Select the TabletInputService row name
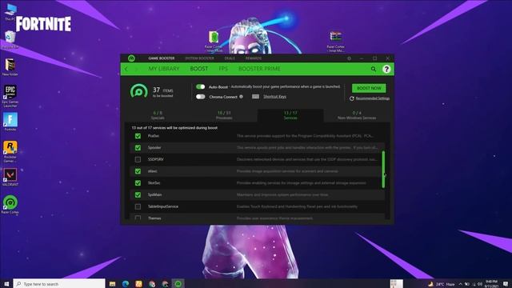 [x=163, y=206]
